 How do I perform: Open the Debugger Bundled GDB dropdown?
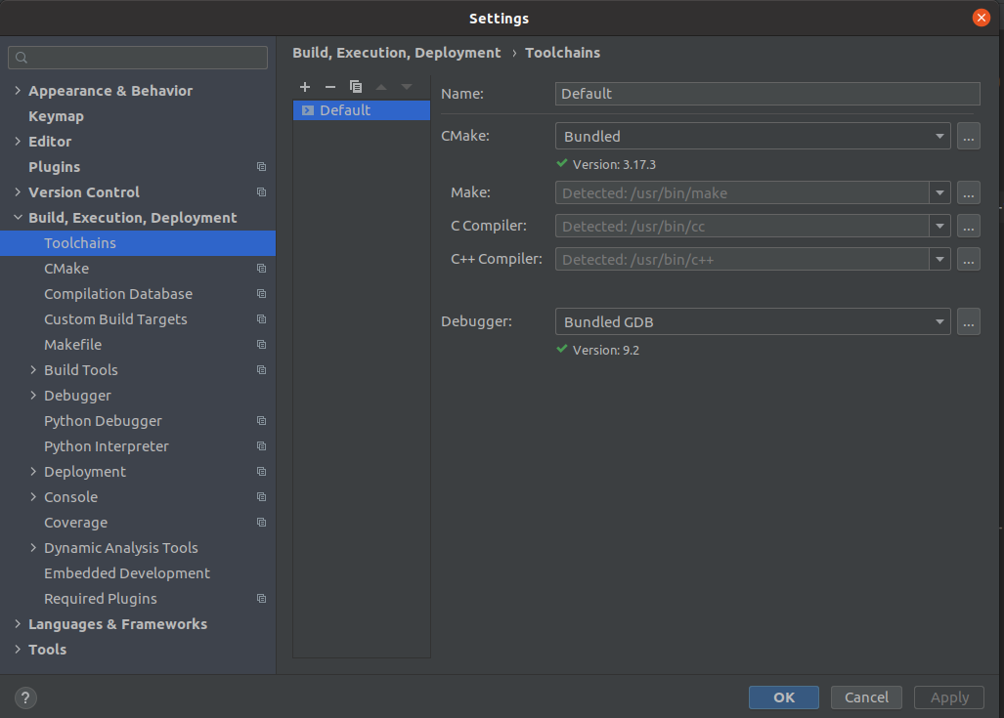point(753,322)
